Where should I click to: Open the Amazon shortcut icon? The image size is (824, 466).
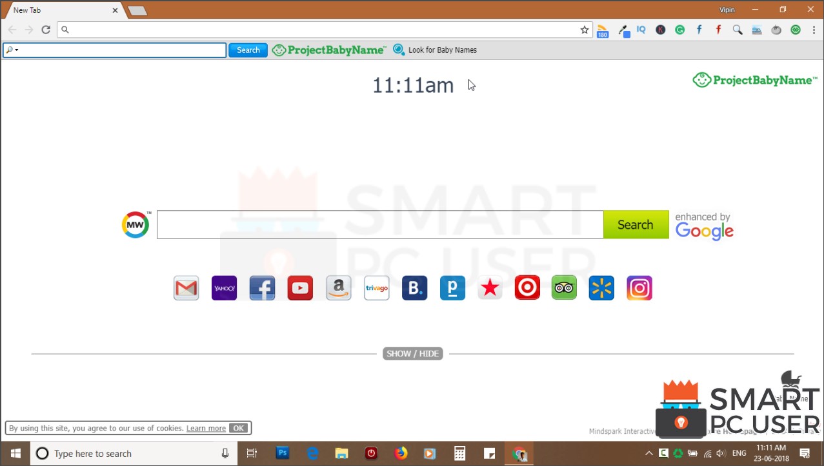click(338, 288)
